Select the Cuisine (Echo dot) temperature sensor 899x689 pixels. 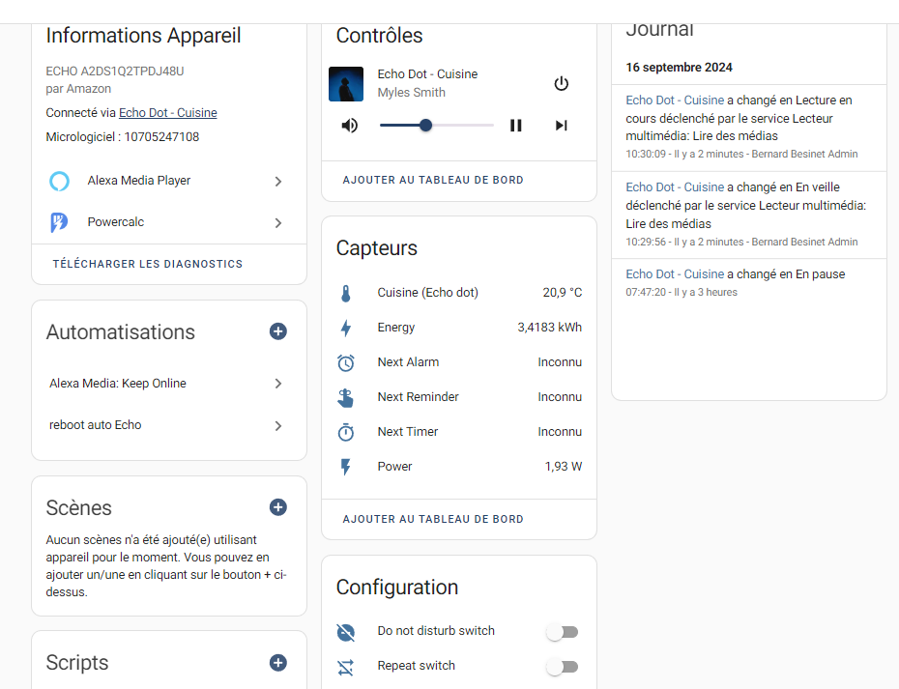[x=427, y=293]
